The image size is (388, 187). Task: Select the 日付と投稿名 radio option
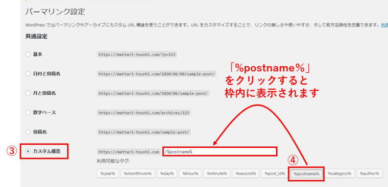point(28,73)
